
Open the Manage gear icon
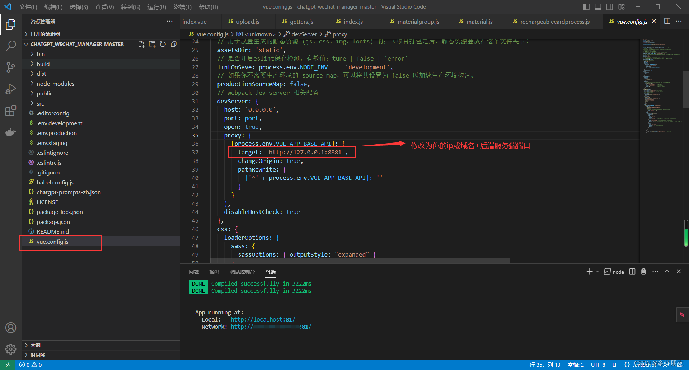click(x=11, y=349)
